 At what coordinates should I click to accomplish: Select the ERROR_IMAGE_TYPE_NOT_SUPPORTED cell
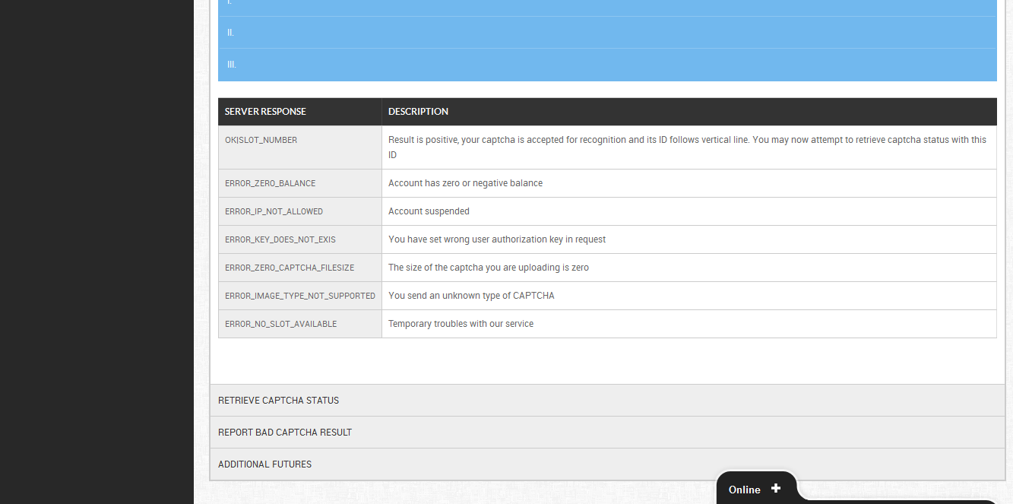[x=299, y=296]
